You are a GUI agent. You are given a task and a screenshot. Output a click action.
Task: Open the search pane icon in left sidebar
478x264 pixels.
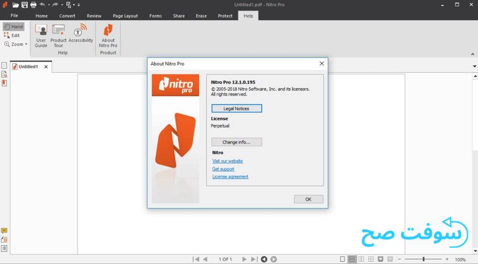tap(4, 74)
